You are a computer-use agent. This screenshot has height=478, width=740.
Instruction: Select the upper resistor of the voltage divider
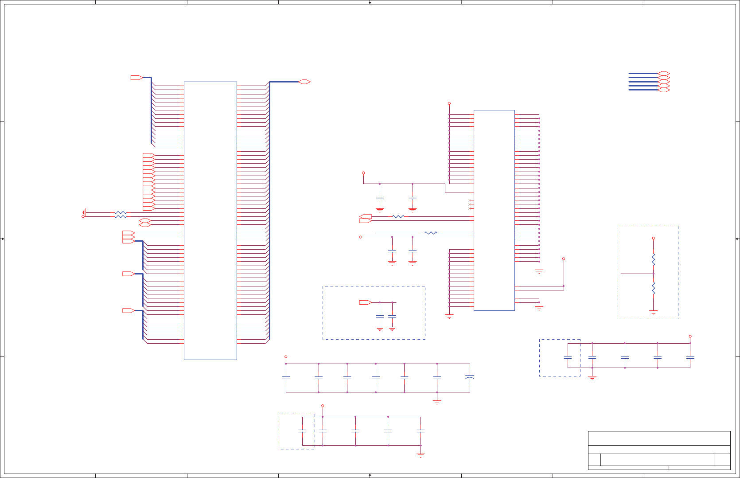click(653, 259)
